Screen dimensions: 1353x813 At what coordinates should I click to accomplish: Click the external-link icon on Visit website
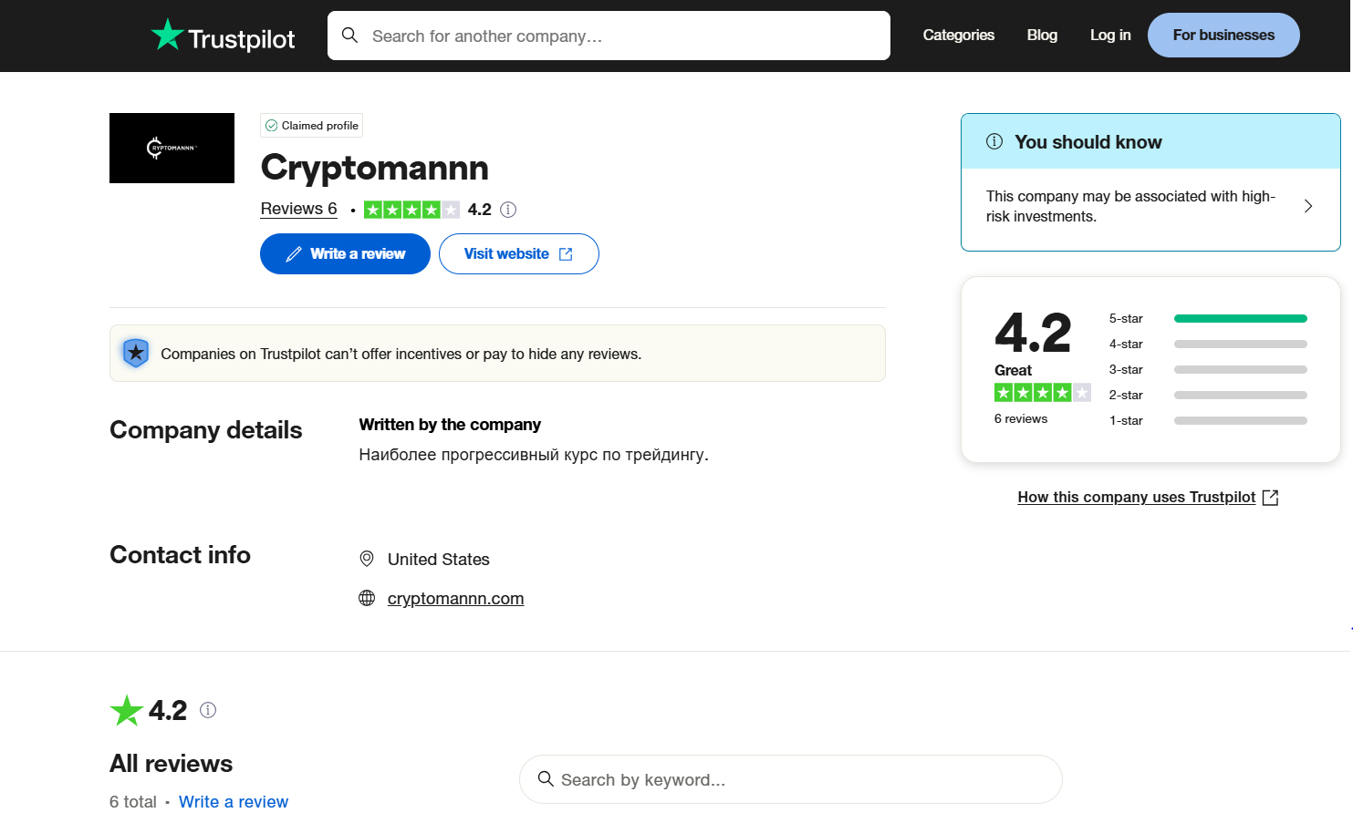566,254
